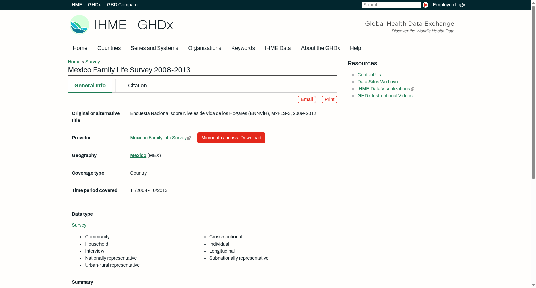This screenshot has height=288, width=536.
Task: Open the GHDx link in top bar
Action: coord(94,5)
